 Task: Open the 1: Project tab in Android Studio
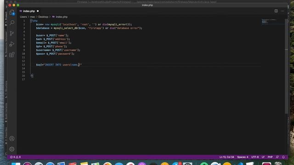(6, 18)
